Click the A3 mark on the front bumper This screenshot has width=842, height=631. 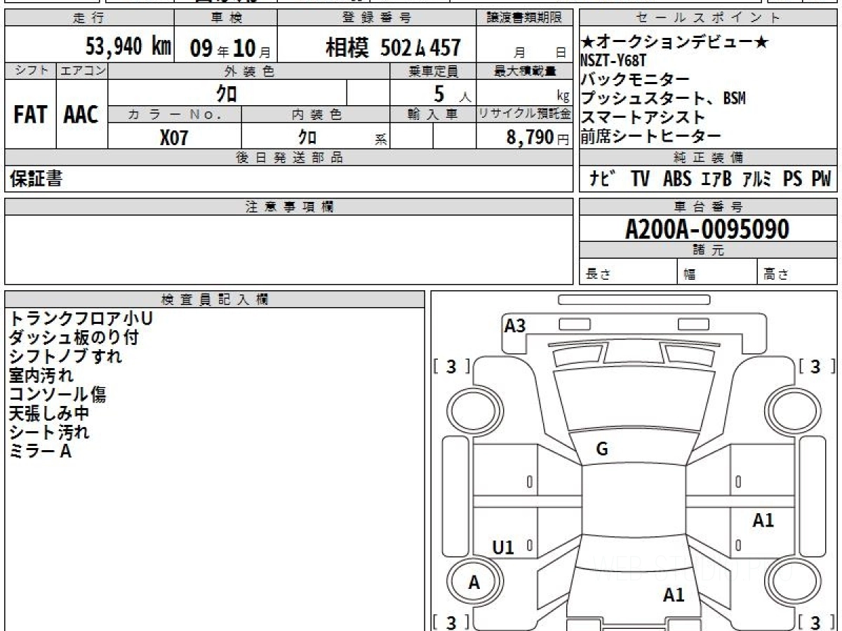pos(515,325)
